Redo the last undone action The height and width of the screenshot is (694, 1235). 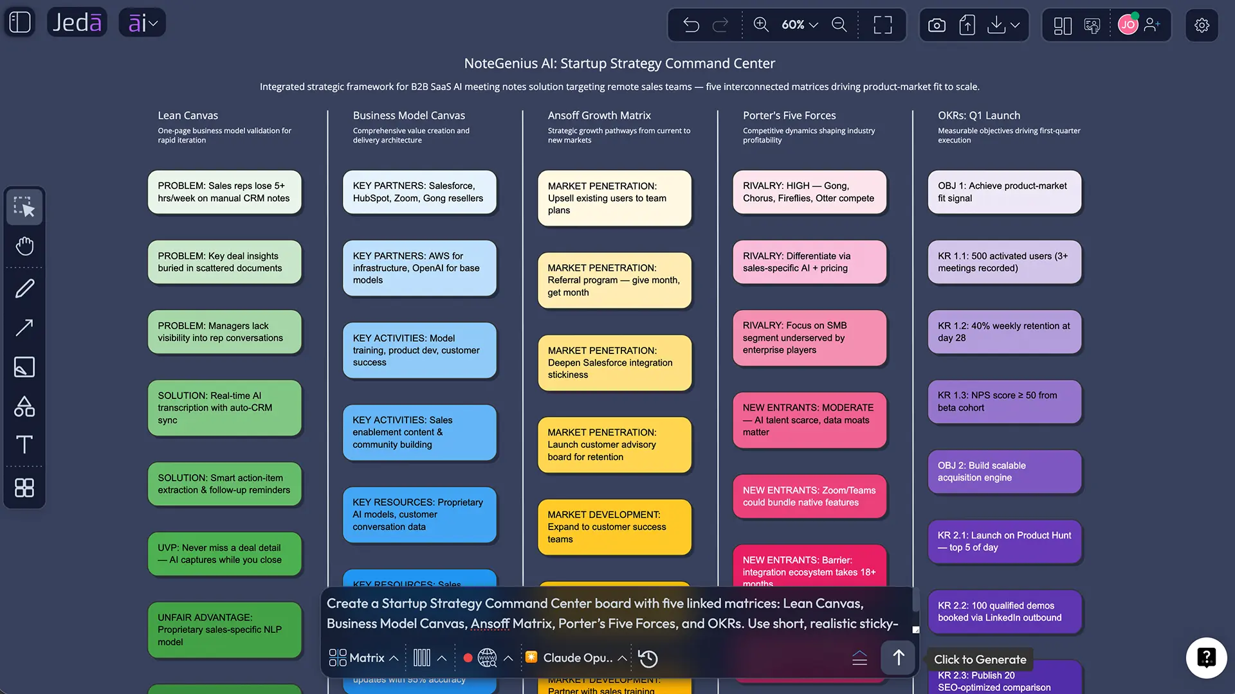click(720, 25)
